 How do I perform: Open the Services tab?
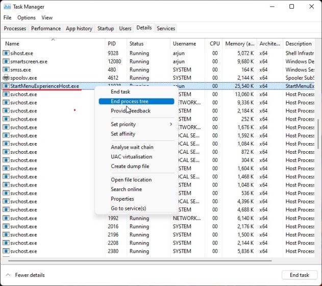pyautogui.click(x=166, y=29)
